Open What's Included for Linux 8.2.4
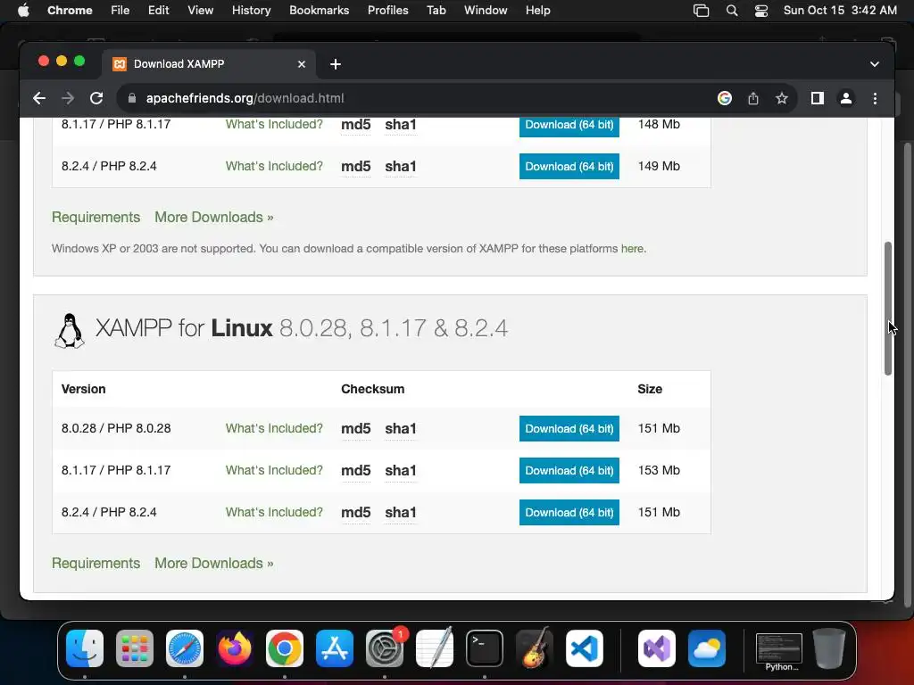Image resolution: width=914 pixels, height=685 pixels. tap(274, 513)
